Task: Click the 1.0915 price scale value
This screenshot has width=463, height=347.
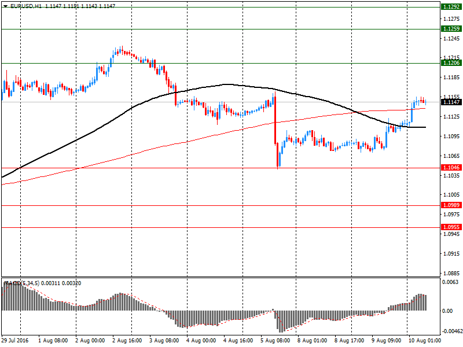Action: coord(451,253)
